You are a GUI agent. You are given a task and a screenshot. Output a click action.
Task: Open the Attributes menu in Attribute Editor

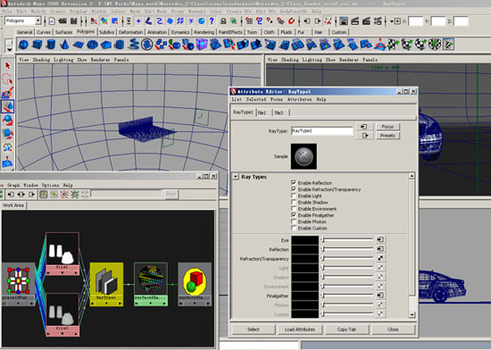point(299,99)
